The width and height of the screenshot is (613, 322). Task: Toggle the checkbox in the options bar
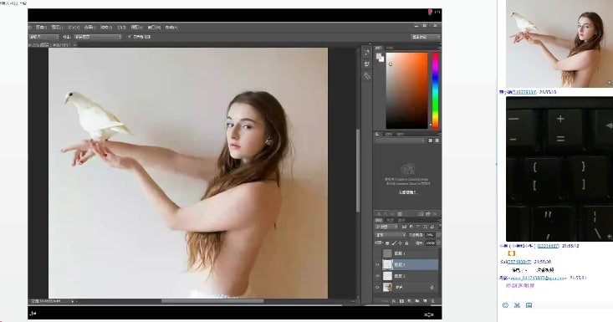point(130,37)
